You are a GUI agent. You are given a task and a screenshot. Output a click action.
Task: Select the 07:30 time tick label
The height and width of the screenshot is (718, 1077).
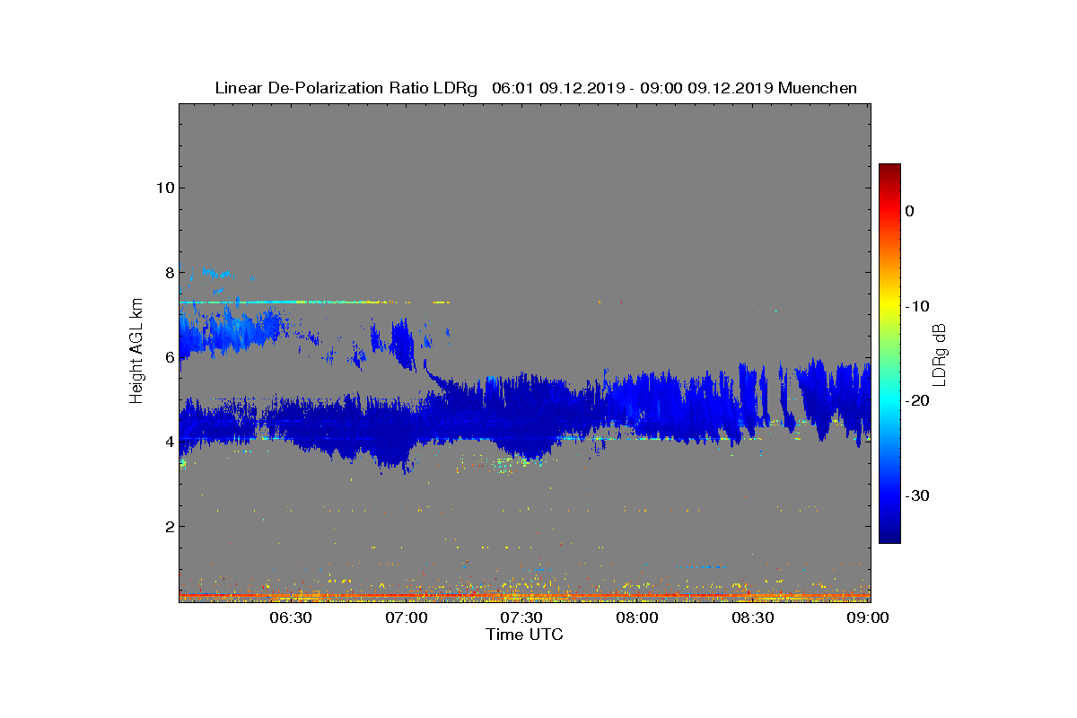(x=521, y=618)
